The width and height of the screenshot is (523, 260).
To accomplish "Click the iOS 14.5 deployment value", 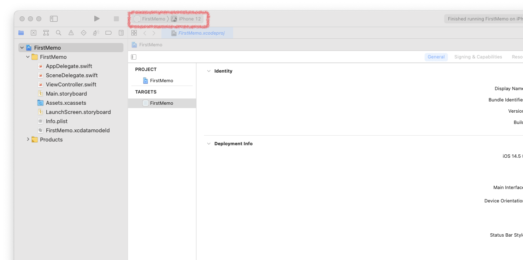I will (x=513, y=156).
